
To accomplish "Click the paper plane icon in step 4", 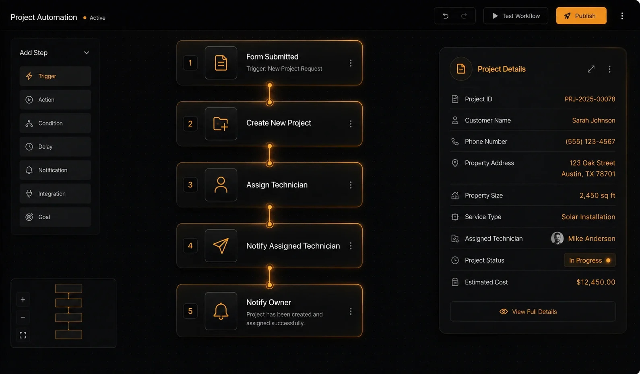I will [221, 246].
